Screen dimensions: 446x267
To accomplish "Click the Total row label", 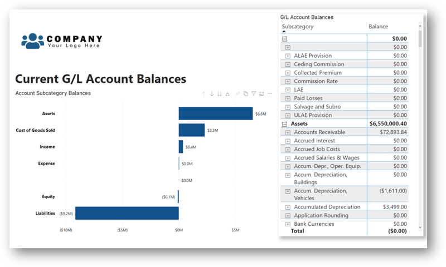I will tap(297, 231).
